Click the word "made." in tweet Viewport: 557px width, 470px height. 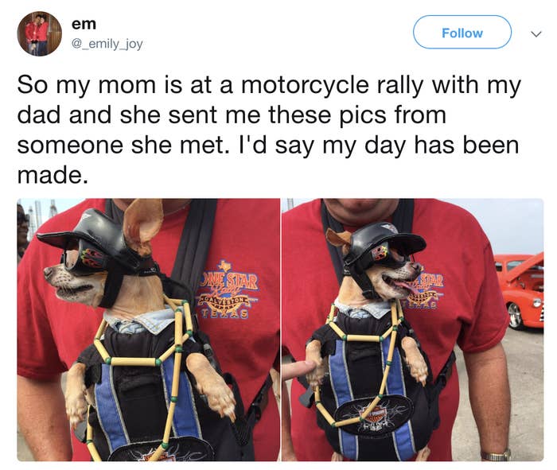pyautogui.click(x=53, y=175)
